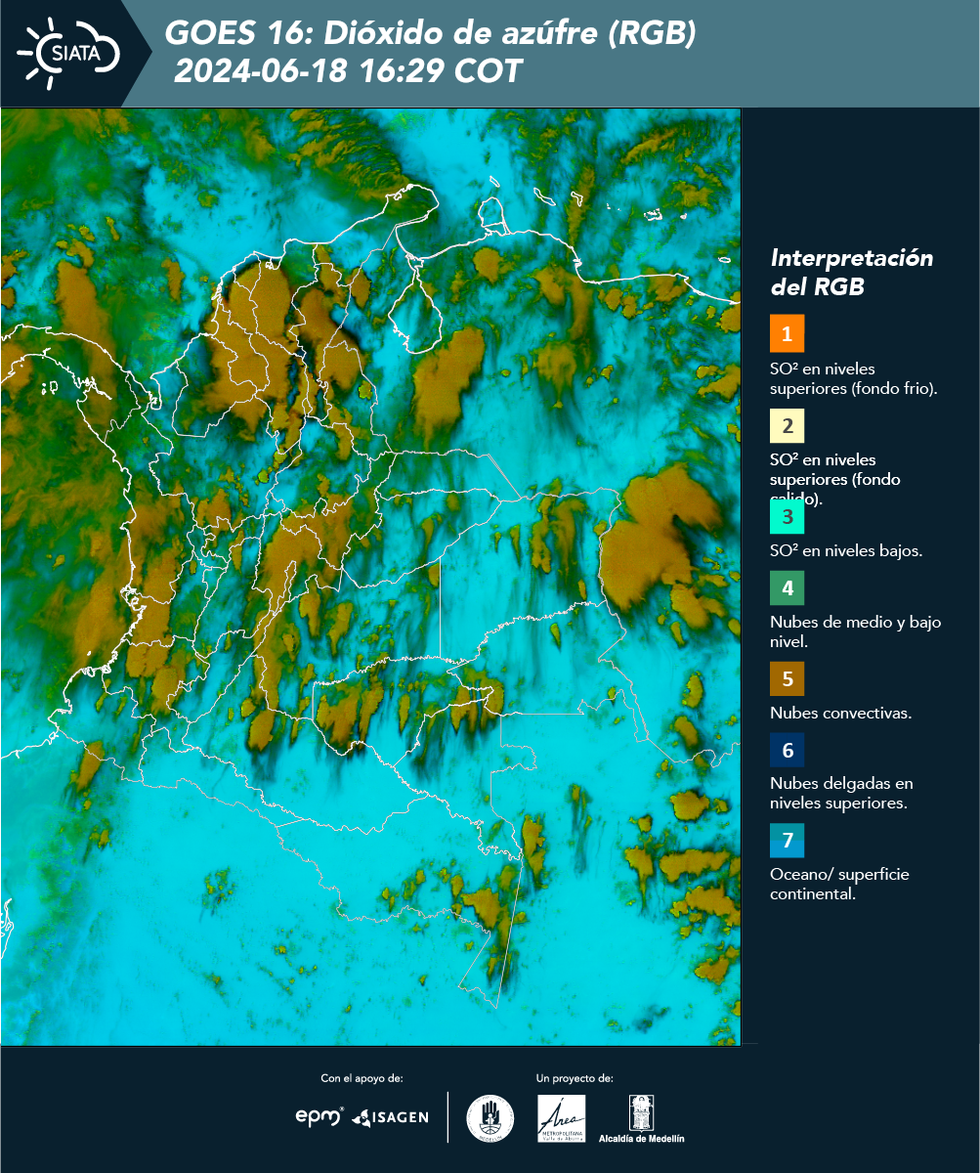Click the turquoise legend swatch numbered 3
The height and width of the screenshot is (1173, 980).
787,515
